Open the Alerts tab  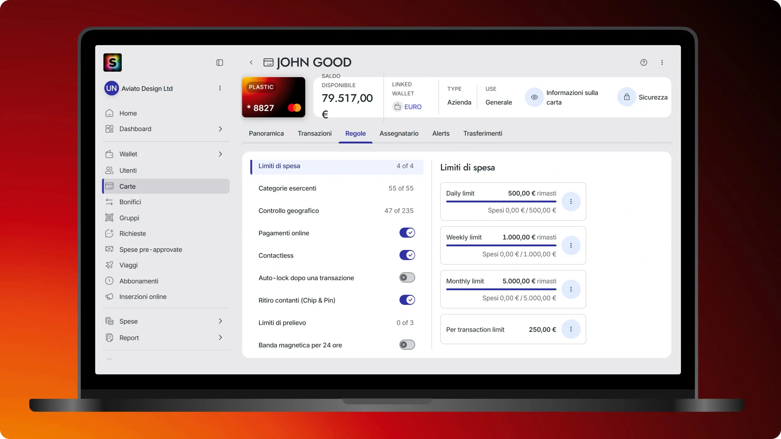point(441,134)
